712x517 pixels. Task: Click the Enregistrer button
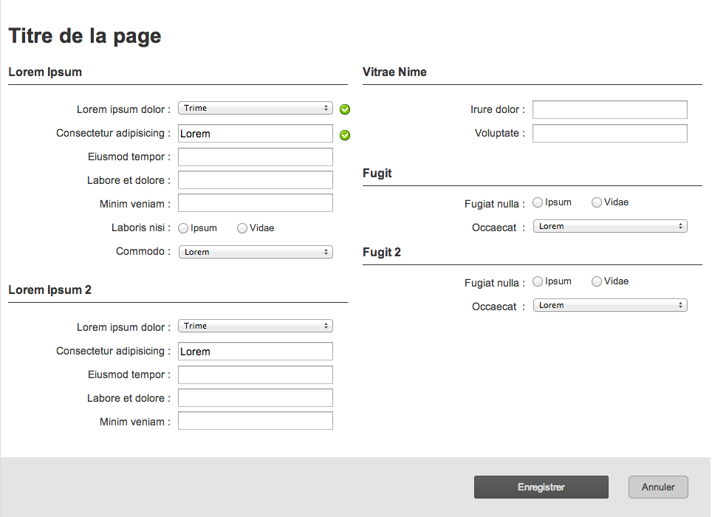tap(541, 487)
